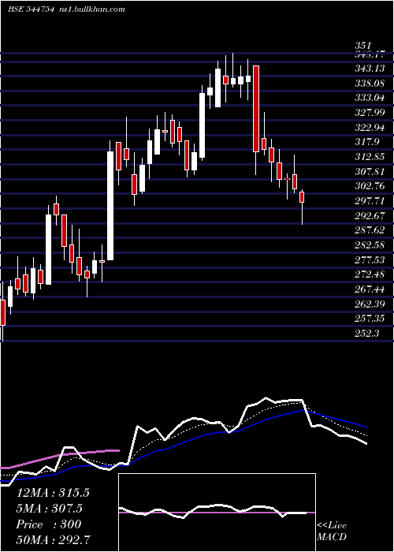This screenshot has width=394, height=552.
Task: Click the 327.99 price axis label
Action: coord(370,113)
